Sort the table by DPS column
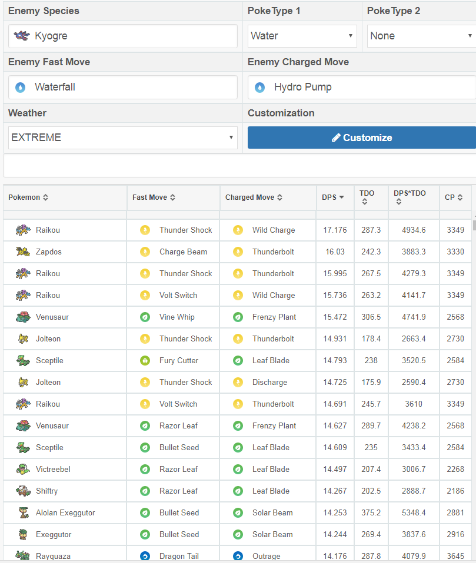This screenshot has width=476, height=563. coord(333,197)
